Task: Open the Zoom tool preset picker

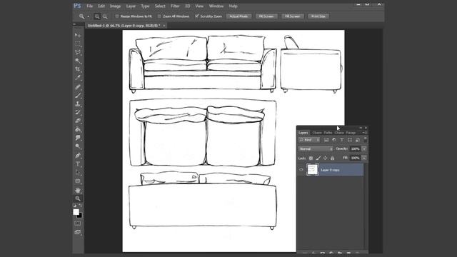Action: 89,16
